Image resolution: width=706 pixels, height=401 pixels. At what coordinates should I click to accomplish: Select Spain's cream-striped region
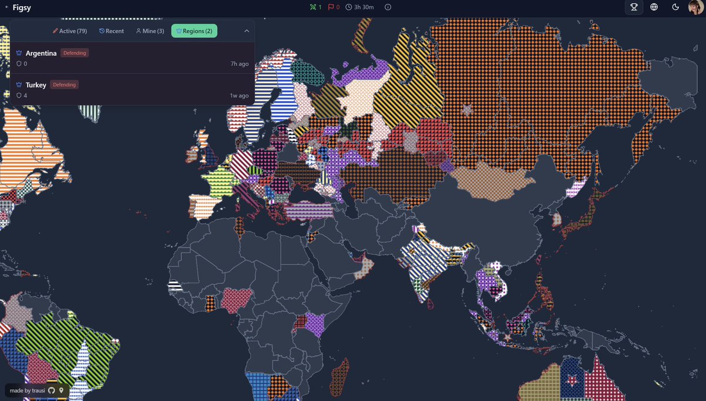click(206, 206)
